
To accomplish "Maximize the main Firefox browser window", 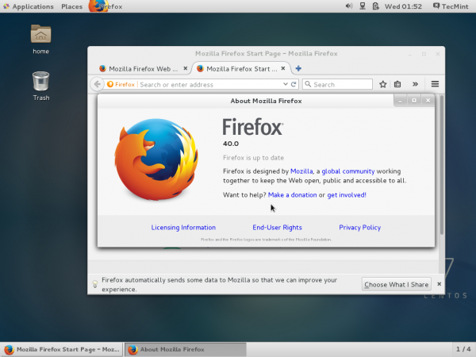I will pyautogui.click(x=424, y=54).
